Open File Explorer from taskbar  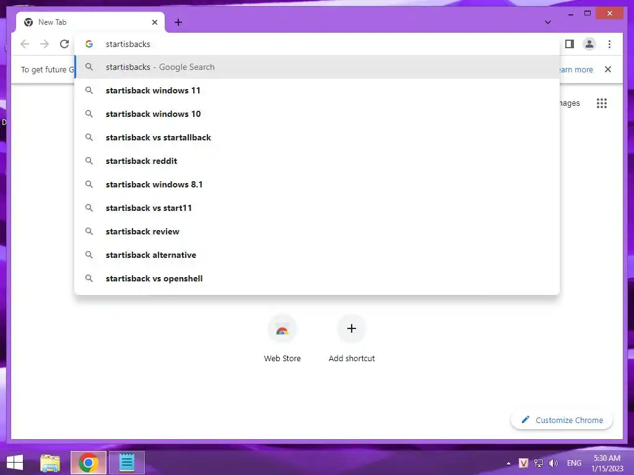point(50,463)
